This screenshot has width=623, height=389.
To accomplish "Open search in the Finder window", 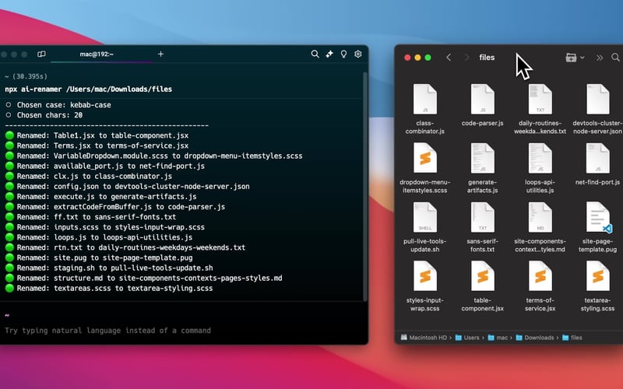I will click(615, 58).
